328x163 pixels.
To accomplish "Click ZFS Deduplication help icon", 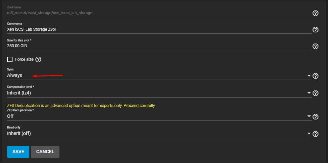I will coord(316,117).
